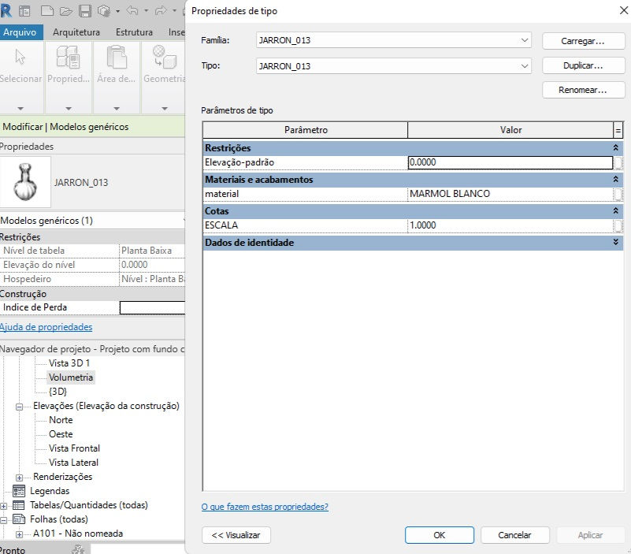Open the Ajuda de propriedades link
This screenshot has width=631, height=554.
click(x=46, y=327)
